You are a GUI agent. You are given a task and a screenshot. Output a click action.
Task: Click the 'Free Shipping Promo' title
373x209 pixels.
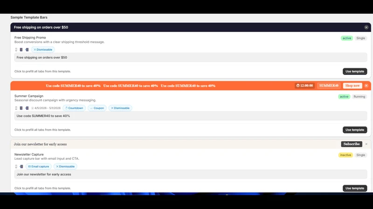[30, 38]
